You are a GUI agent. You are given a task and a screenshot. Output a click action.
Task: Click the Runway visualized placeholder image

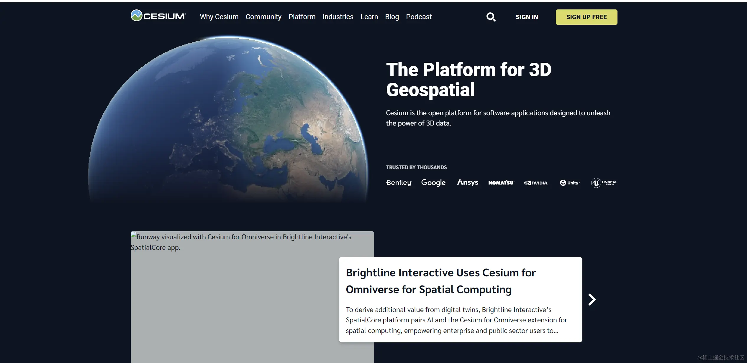tap(252, 297)
